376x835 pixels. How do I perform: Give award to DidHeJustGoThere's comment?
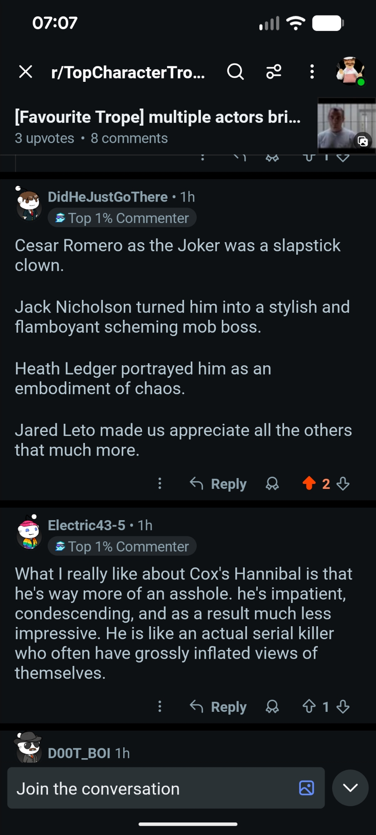(x=272, y=483)
